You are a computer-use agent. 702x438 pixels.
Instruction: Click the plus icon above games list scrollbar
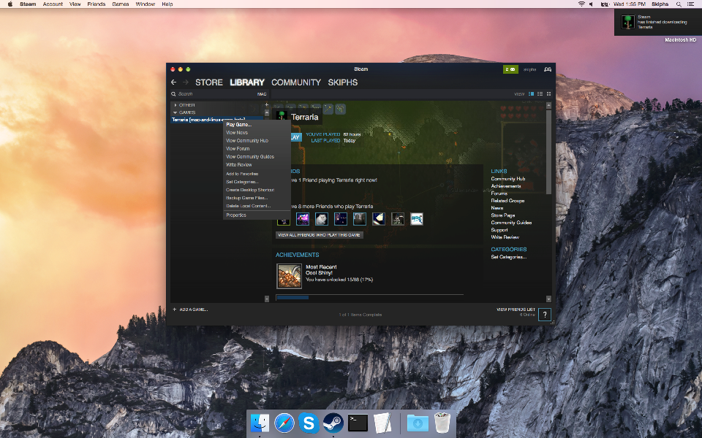point(267,104)
